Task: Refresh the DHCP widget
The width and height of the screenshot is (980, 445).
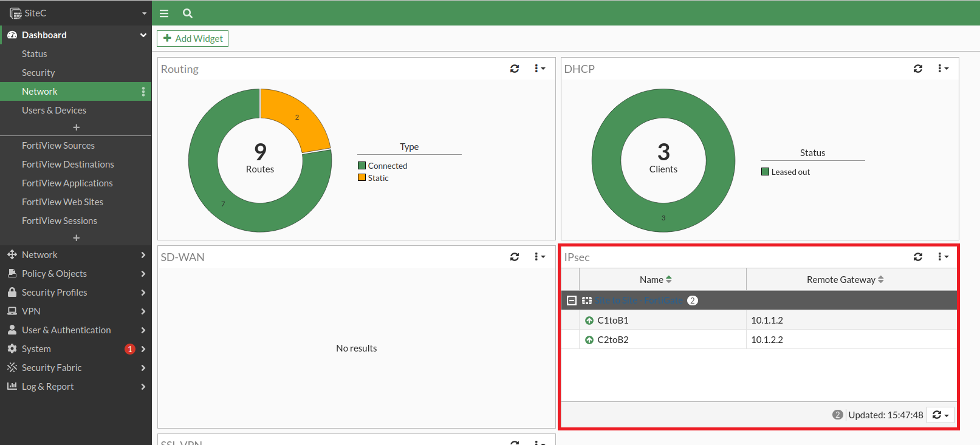Action: click(918, 69)
